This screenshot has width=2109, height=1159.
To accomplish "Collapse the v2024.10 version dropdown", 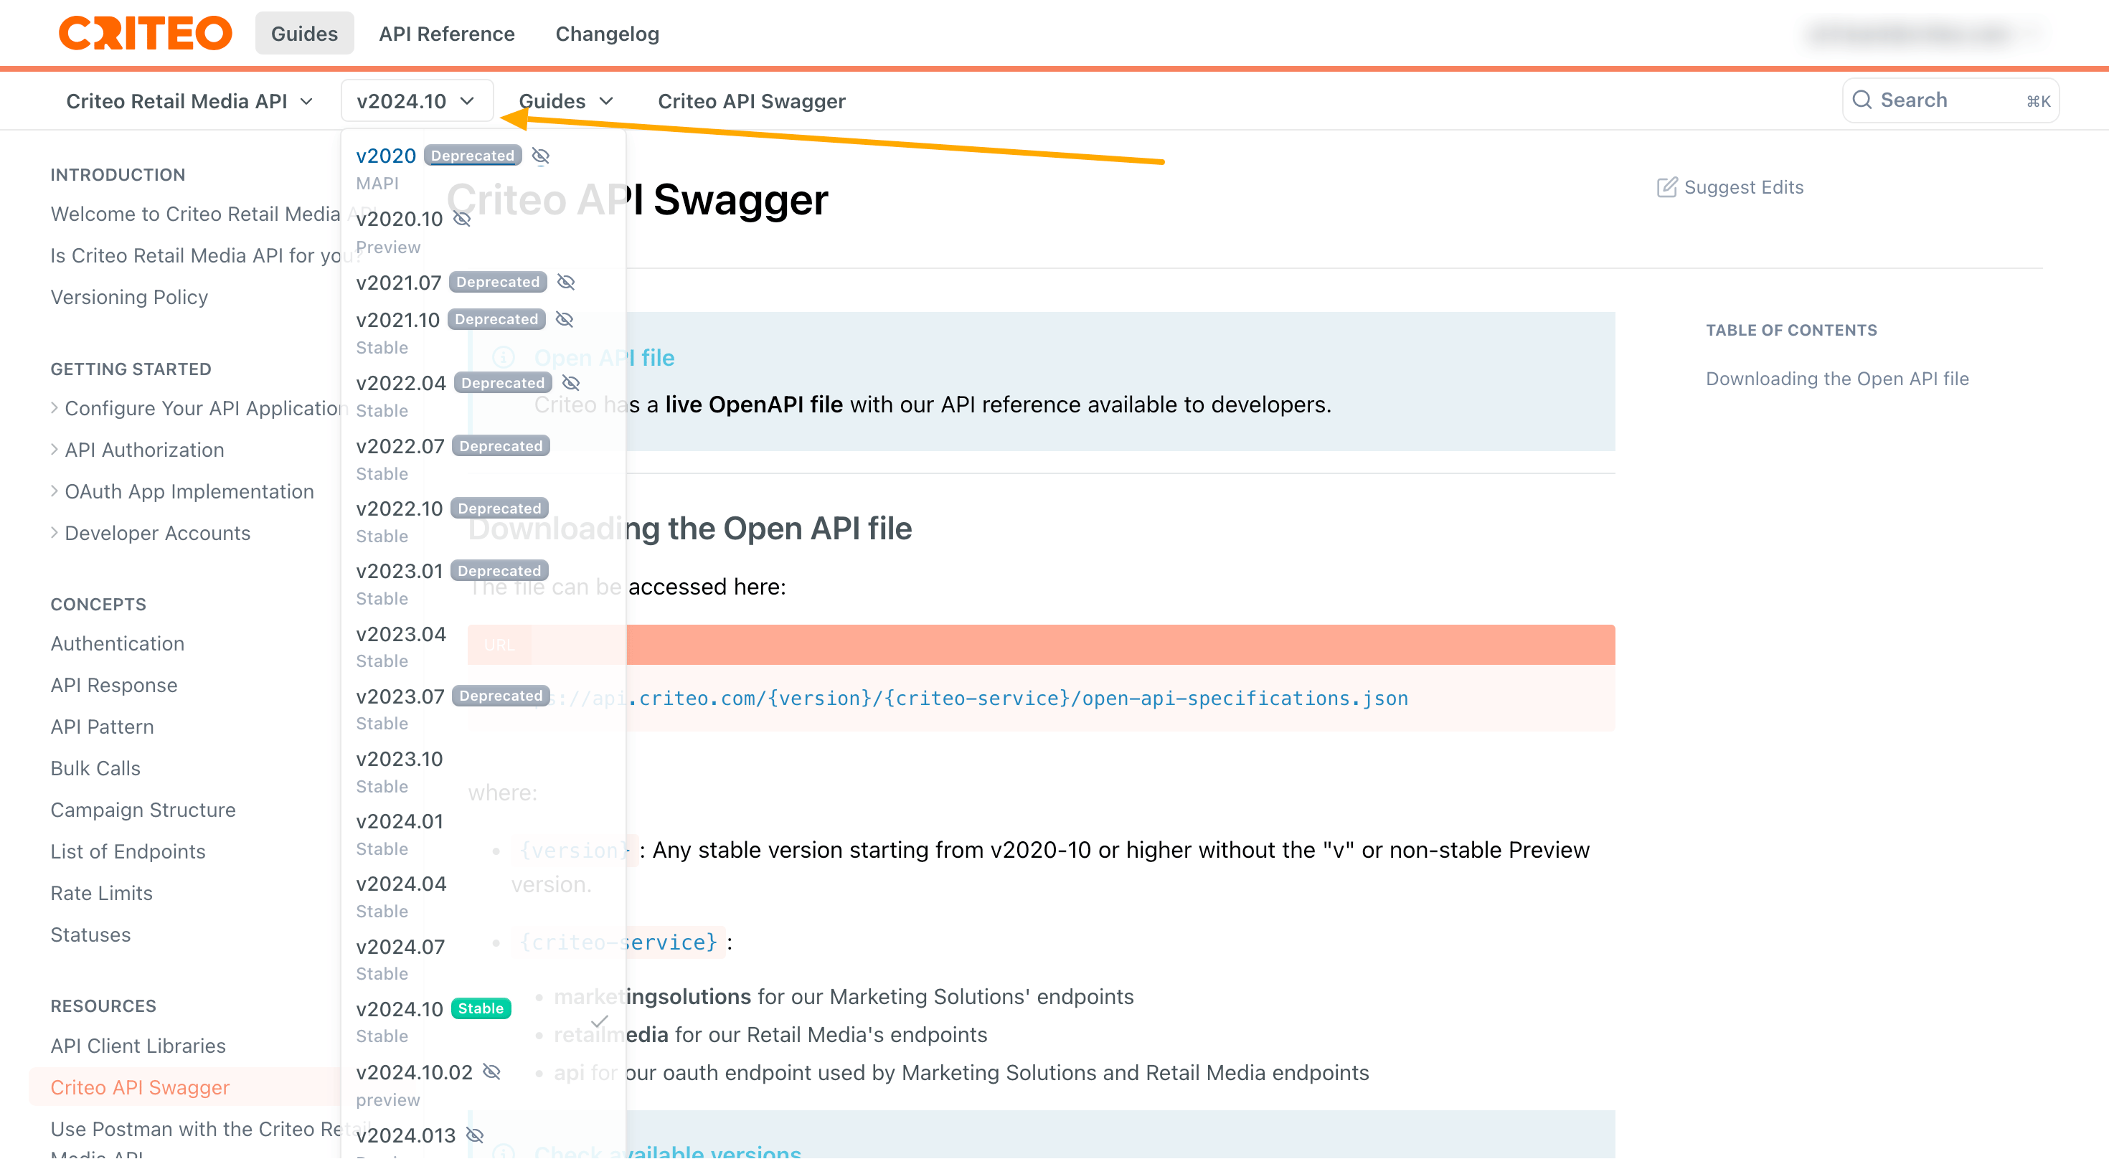I will pyautogui.click(x=416, y=100).
